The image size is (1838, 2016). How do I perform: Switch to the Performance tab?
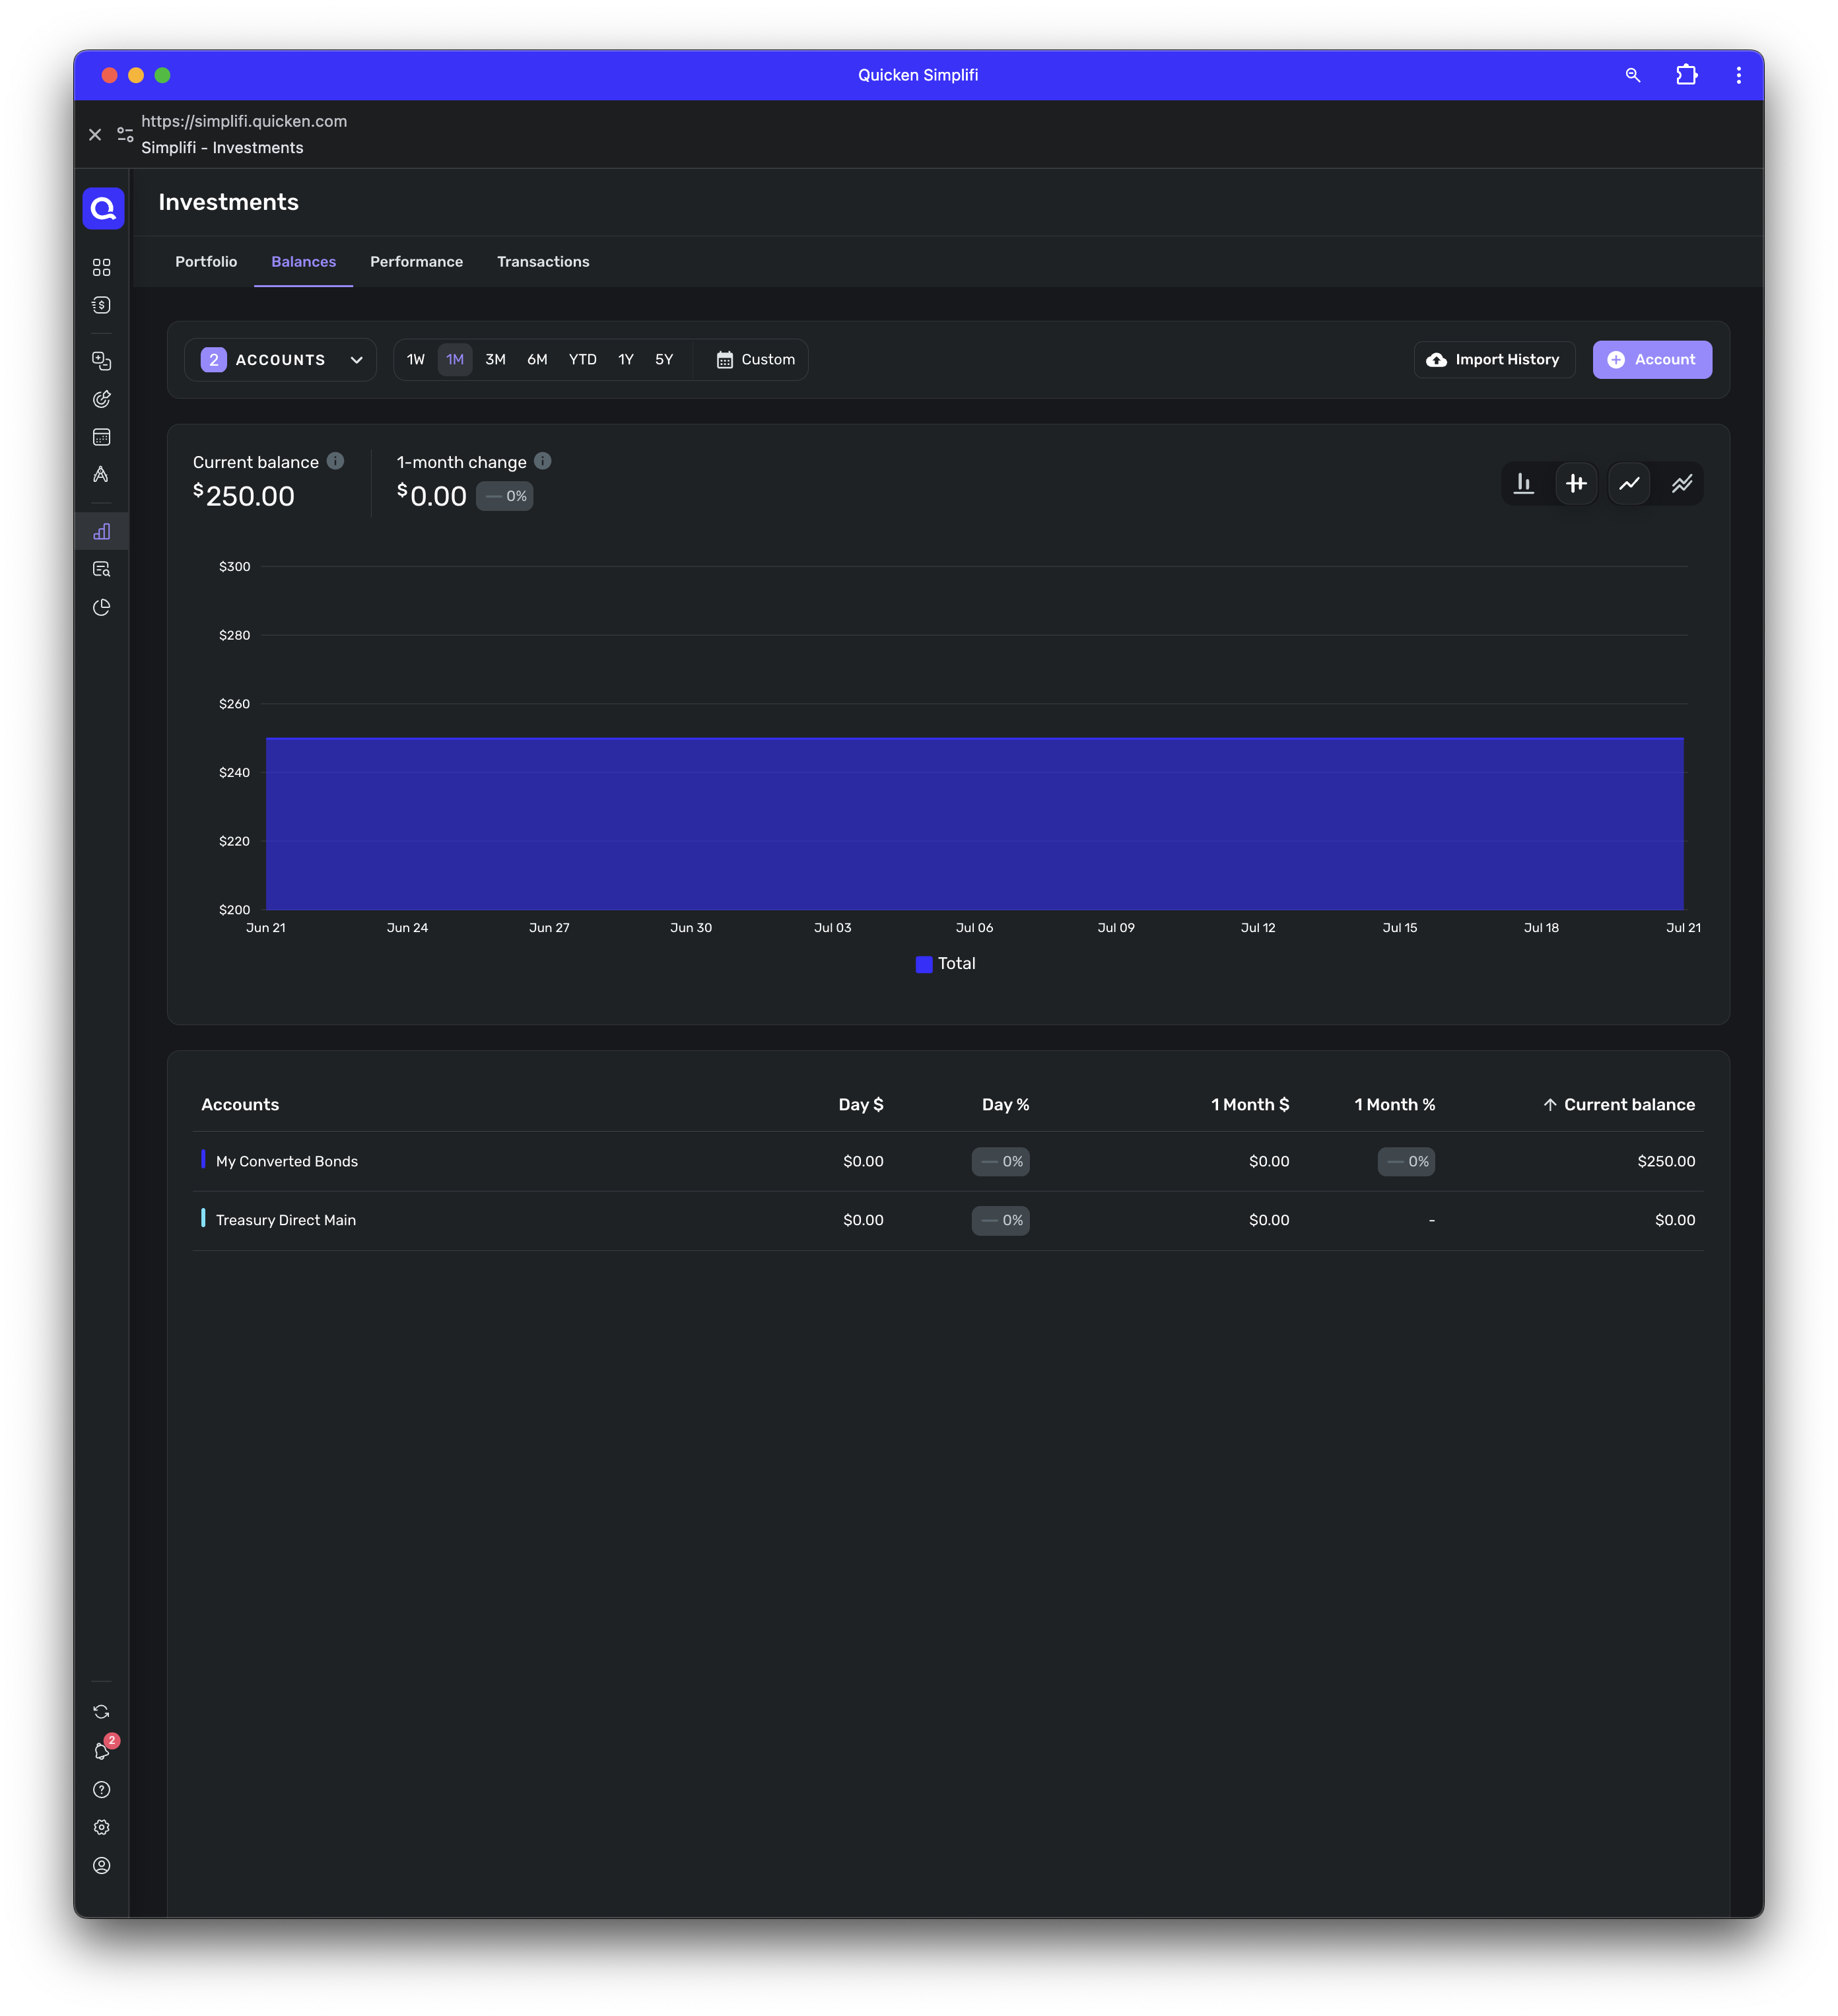(x=416, y=262)
